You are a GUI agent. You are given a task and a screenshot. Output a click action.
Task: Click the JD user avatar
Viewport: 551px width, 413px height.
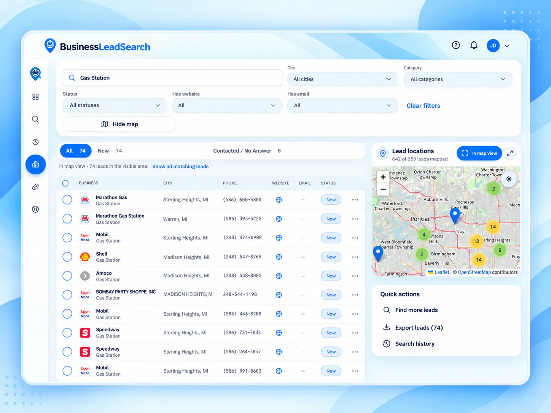493,46
